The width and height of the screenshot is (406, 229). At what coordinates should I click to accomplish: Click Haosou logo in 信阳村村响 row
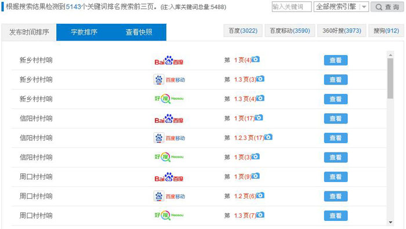tap(169, 157)
